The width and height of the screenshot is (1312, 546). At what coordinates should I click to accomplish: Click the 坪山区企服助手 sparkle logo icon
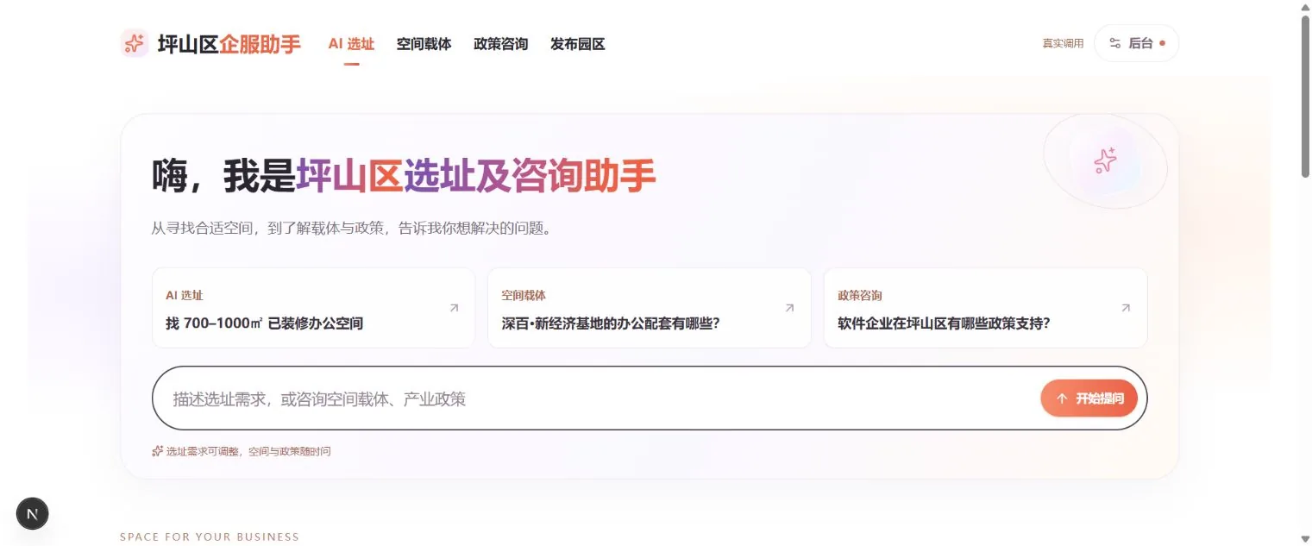(135, 43)
